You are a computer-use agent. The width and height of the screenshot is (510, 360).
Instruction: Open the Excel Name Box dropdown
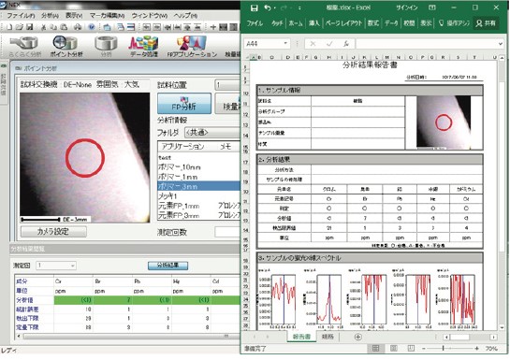(285, 44)
